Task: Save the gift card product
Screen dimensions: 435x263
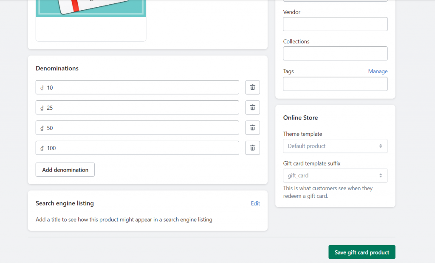Action: click(x=362, y=252)
